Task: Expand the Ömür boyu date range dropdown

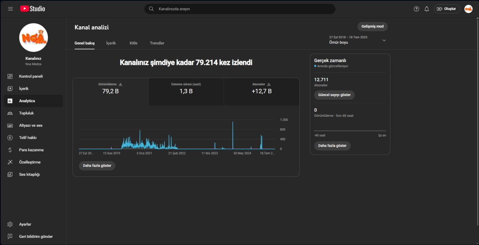Action: (x=358, y=40)
